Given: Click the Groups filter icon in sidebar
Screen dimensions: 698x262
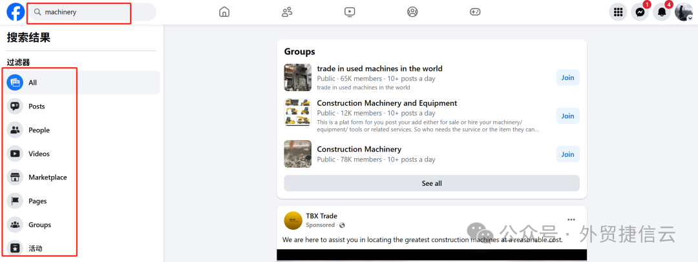Looking at the screenshot, I should (x=15, y=225).
